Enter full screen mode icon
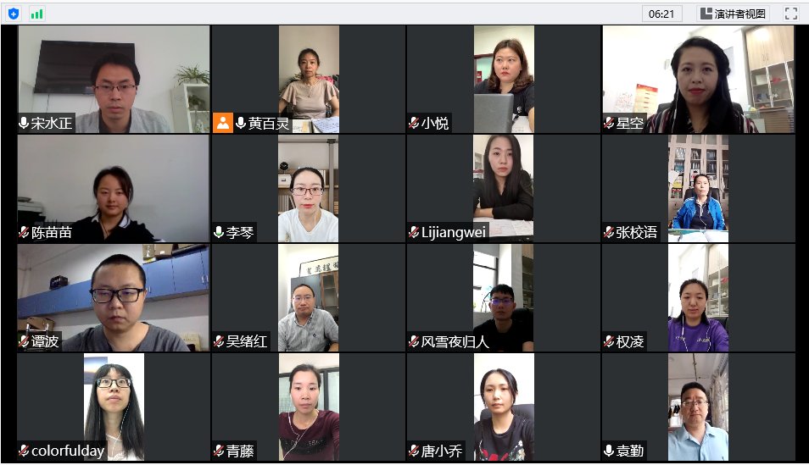The image size is (809, 465). point(791,14)
